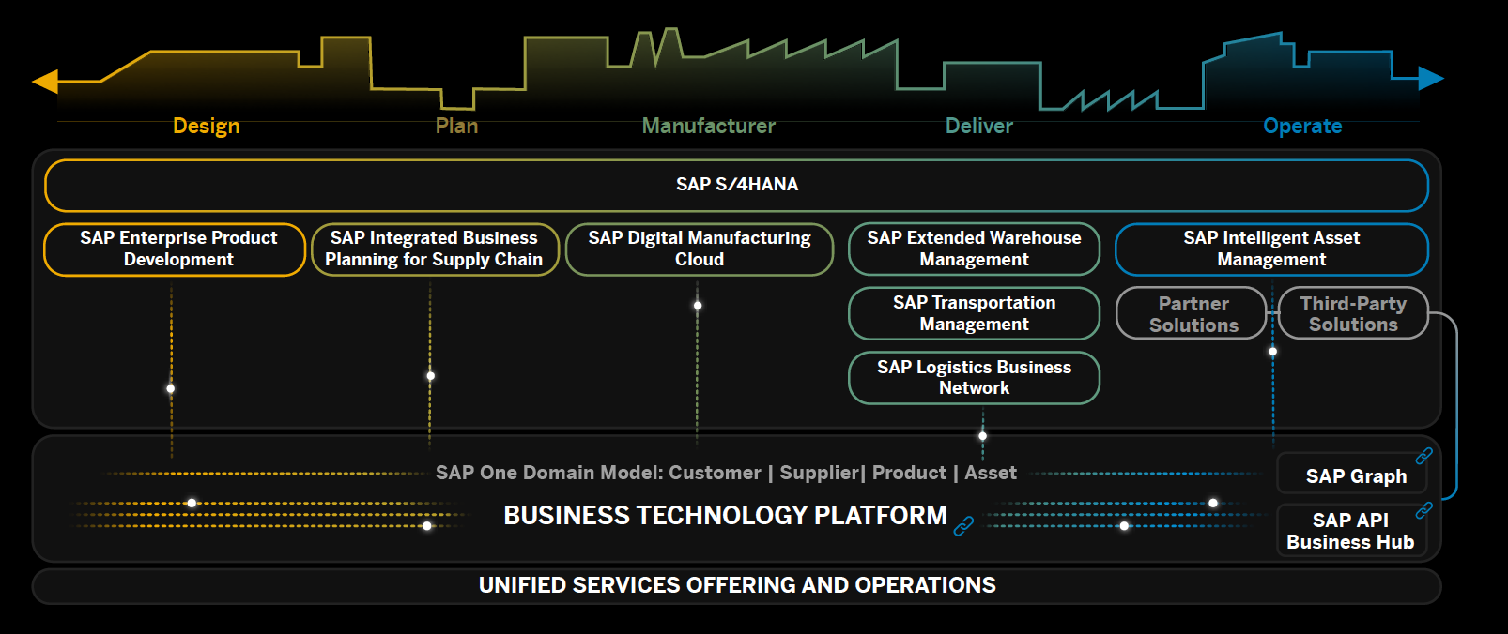Select SAP Transportation Management box
Image resolution: width=1508 pixels, height=634 pixels.
click(x=974, y=313)
